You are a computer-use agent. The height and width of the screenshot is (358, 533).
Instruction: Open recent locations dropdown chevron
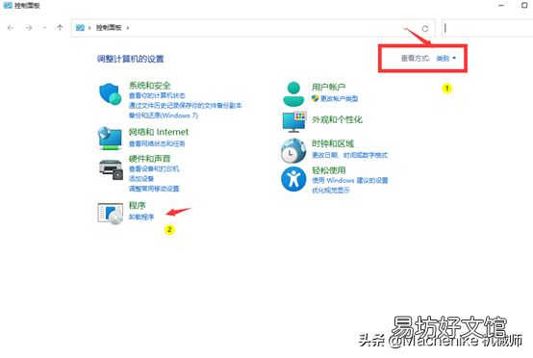44,28
